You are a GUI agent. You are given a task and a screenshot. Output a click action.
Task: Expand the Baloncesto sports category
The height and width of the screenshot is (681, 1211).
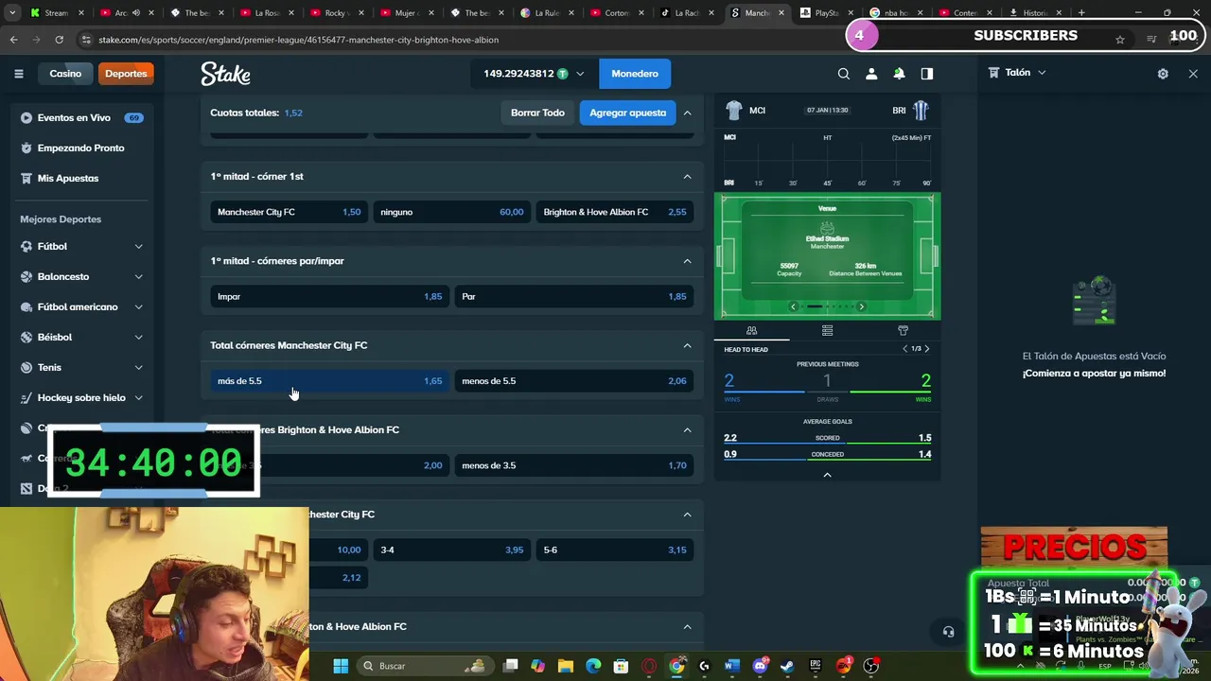point(138,277)
